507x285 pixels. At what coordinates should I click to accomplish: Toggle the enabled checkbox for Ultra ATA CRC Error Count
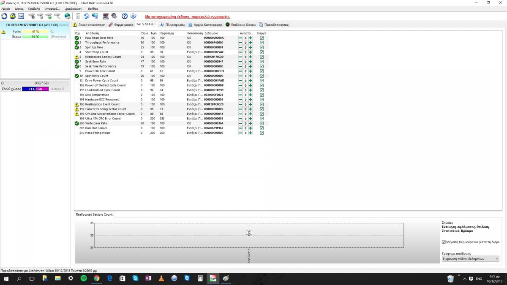tap(262, 118)
